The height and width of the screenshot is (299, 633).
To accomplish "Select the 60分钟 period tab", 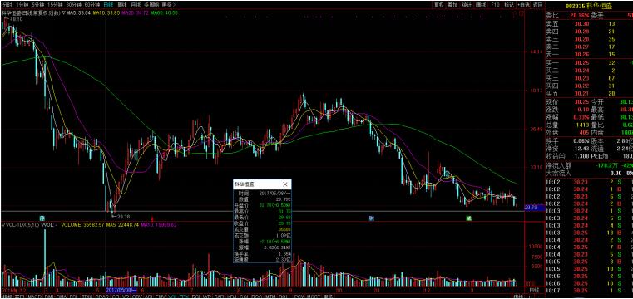I will pos(91,5).
